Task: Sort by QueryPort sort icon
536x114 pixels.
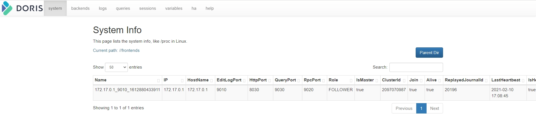Action: [298, 81]
